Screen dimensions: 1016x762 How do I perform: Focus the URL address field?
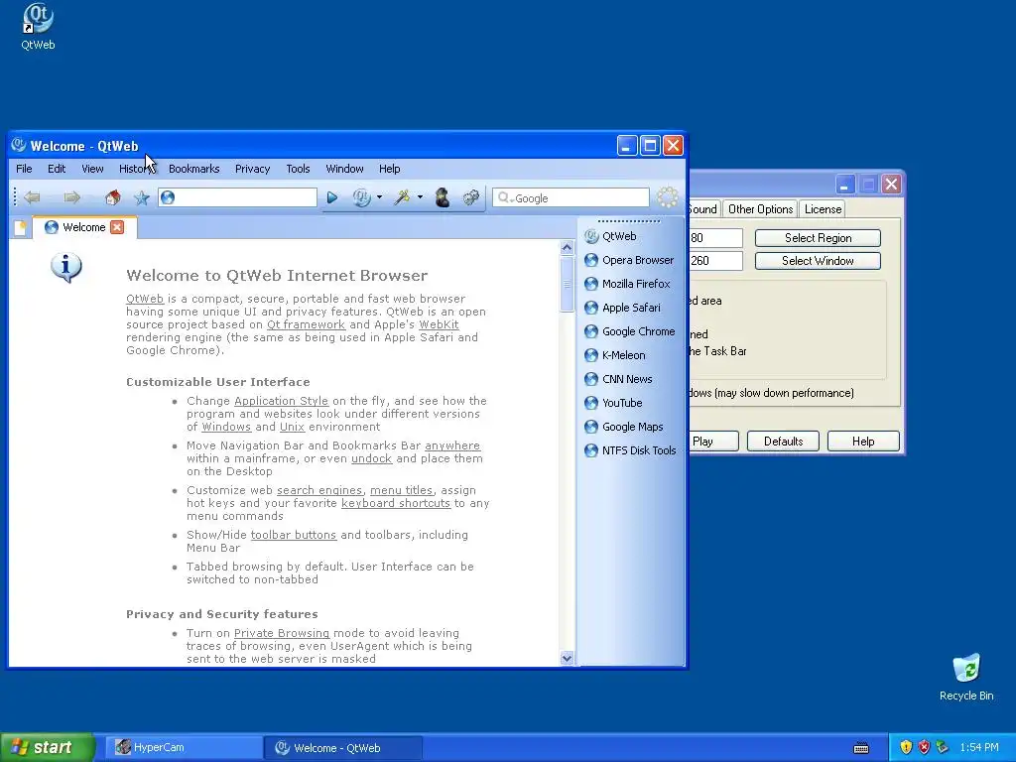(238, 197)
